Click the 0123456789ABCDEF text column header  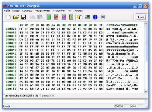[x=122, y=25]
